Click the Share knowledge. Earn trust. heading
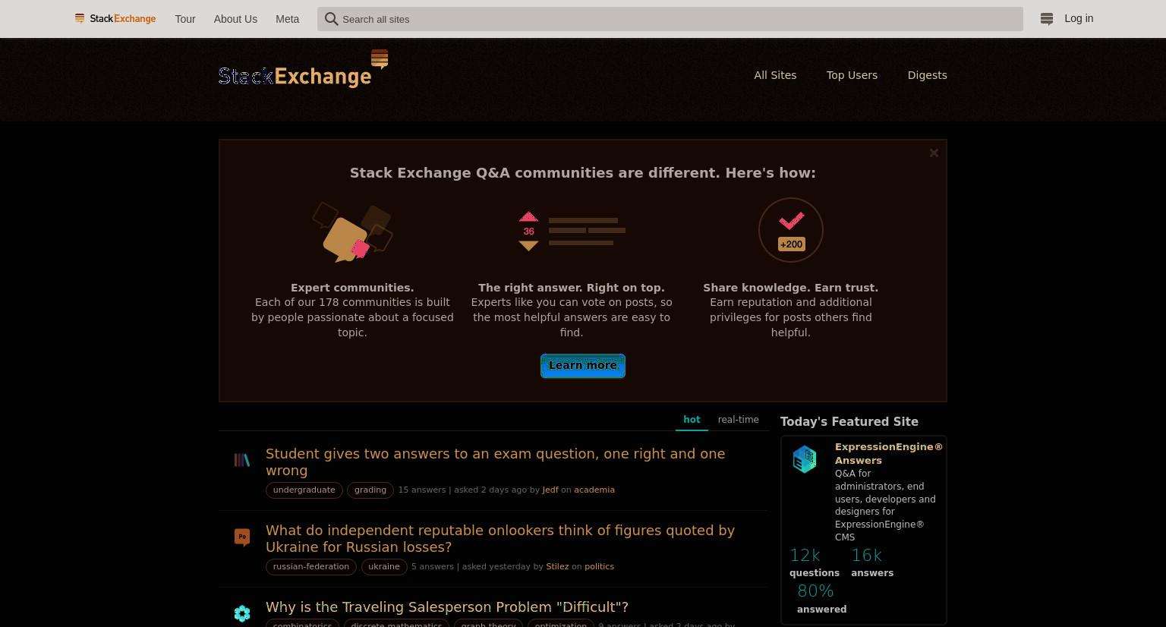Image resolution: width=1166 pixels, height=627 pixels. 791,288
